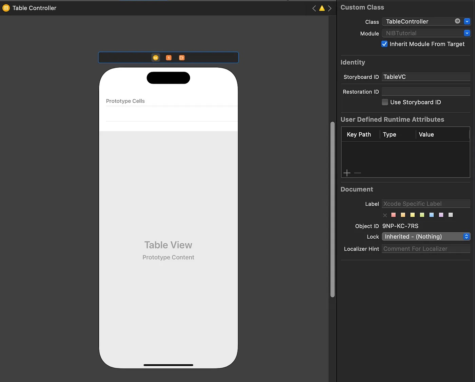Click the User Defined Runtime Attributes heading

[392, 119]
